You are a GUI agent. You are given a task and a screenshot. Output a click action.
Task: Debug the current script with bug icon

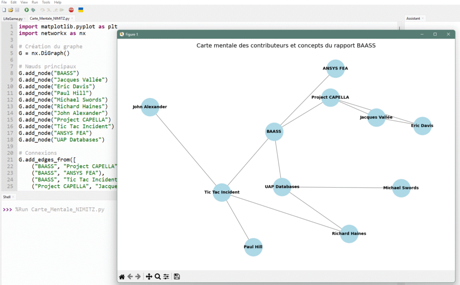(x=33, y=10)
